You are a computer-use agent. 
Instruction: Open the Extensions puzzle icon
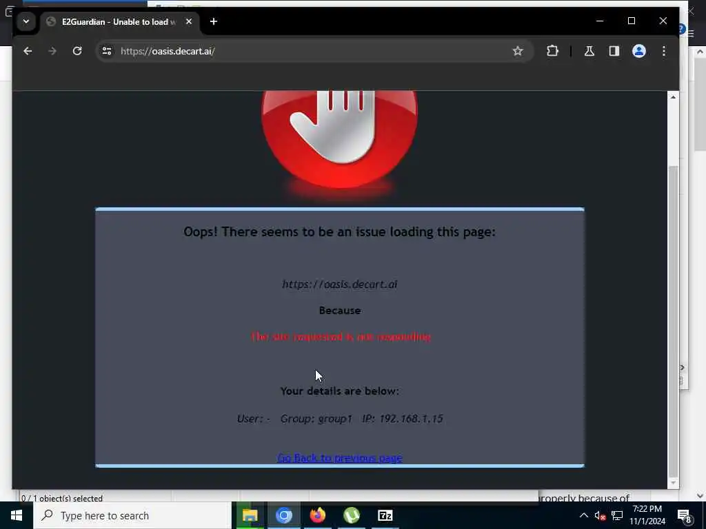pos(552,51)
